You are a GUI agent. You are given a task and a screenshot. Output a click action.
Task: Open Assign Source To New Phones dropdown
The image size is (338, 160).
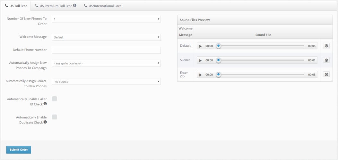click(106, 82)
